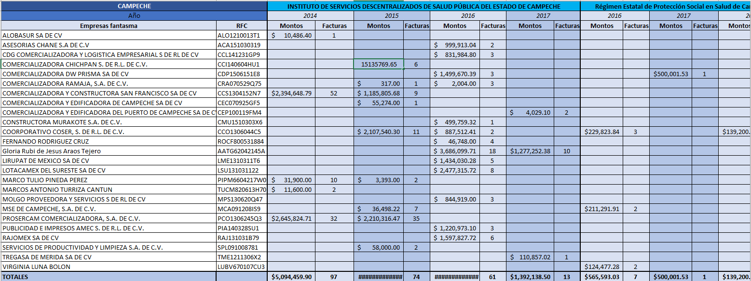Select the amount $1,277,252.38
This screenshot has width=751, height=281.
tap(530, 151)
